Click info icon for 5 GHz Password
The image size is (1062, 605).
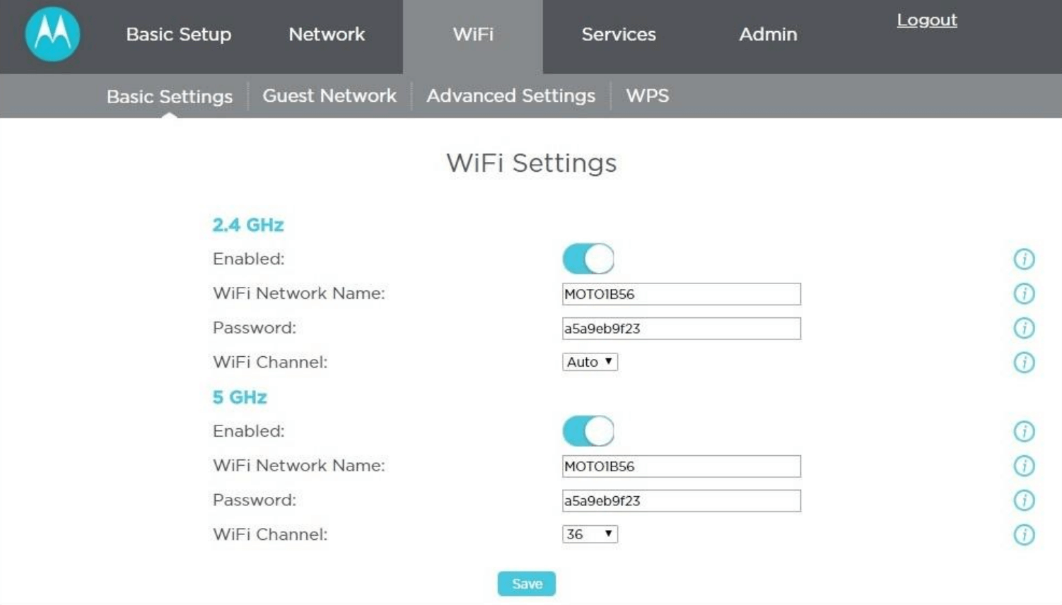1024,500
